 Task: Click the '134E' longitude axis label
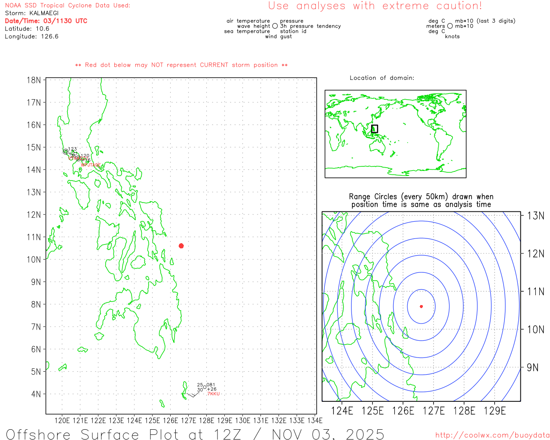(315, 420)
